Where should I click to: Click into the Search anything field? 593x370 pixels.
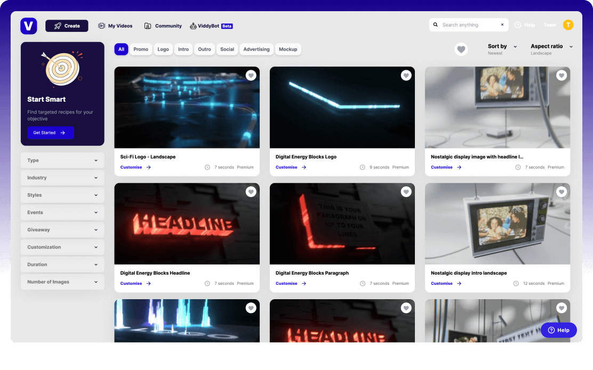(468, 25)
